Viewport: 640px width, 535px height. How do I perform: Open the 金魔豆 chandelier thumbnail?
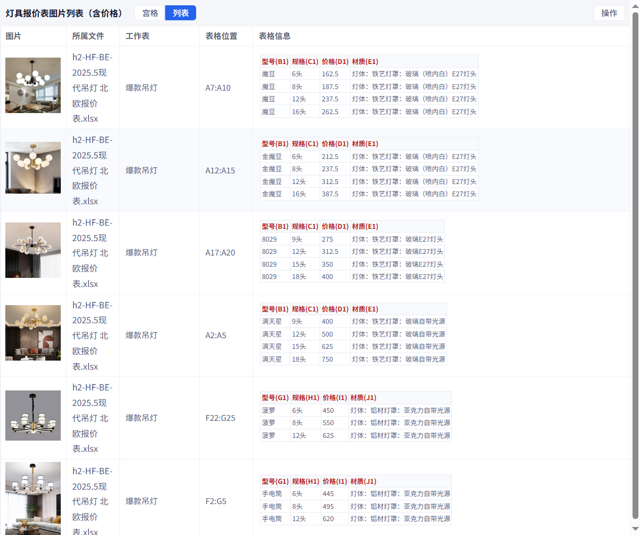33,167
